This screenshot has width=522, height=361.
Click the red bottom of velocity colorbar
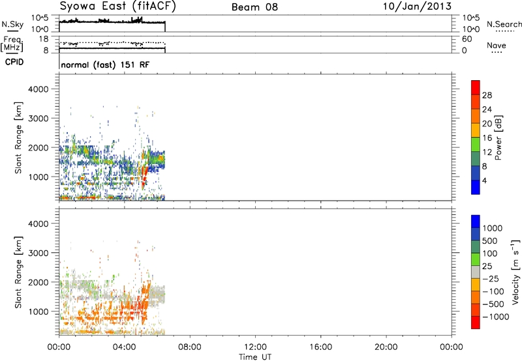click(x=476, y=323)
